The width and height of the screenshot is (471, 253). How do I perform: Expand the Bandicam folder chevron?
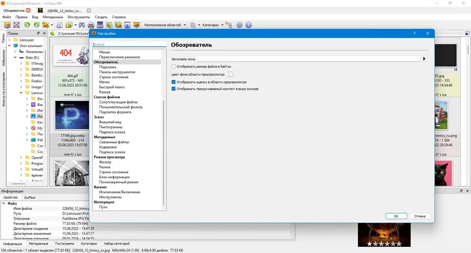pos(21,75)
